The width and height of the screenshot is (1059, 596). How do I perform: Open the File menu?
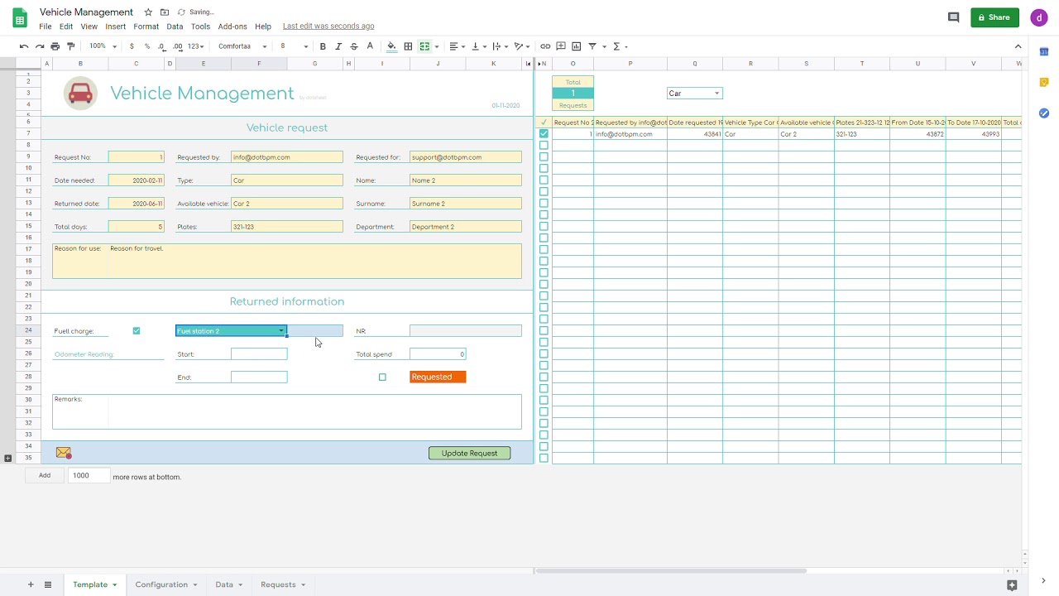tap(46, 26)
